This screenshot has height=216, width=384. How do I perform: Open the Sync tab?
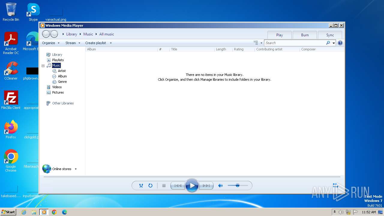[330, 35]
